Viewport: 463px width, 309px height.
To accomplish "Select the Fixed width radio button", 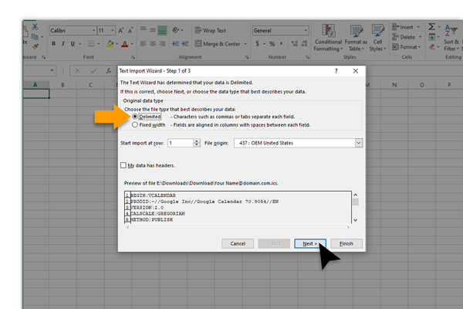I will click(x=135, y=125).
